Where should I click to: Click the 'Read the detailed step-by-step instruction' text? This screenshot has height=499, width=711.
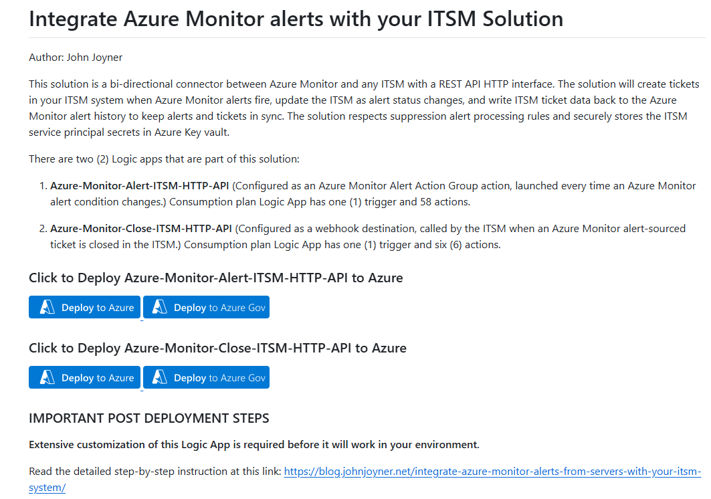point(155,472)
